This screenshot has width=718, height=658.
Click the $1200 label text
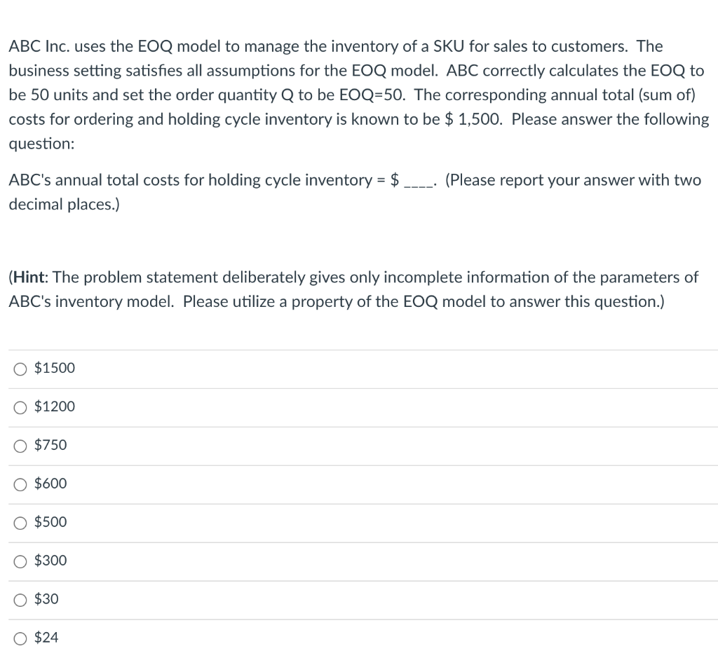pos(55,406)
